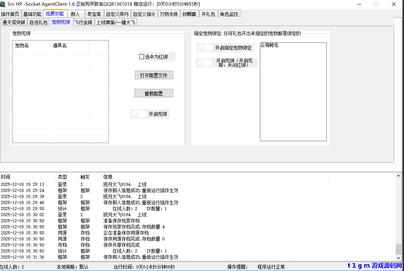The height and width of the screenshot is (271, 404).
Task: Open the 角色监控 tab
Action: pyautogui.click(x=229, y=13)
